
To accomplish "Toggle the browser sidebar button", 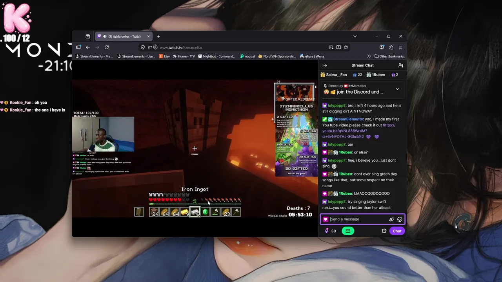I will [78, 47].
